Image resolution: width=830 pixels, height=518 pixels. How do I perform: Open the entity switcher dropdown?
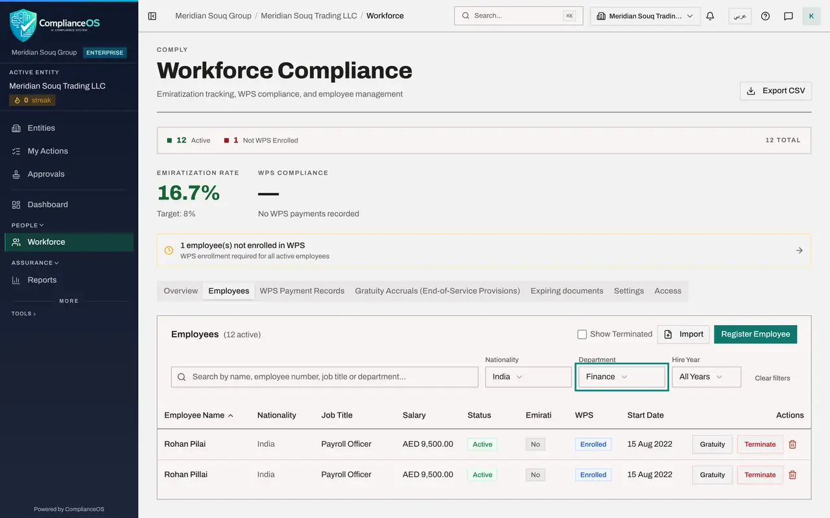(645, 16)
